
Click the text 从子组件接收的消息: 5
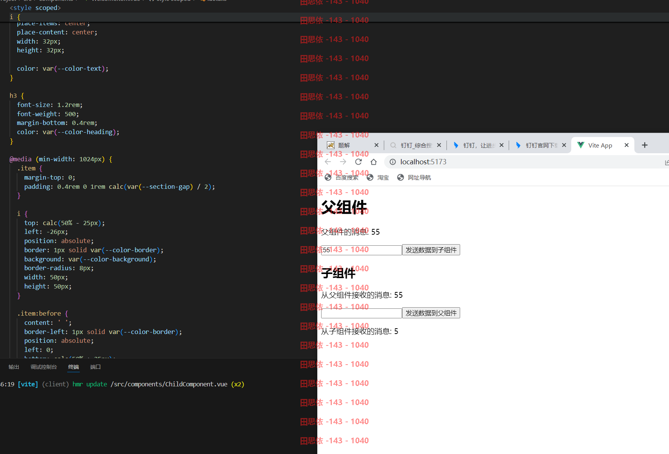(359, 331)
